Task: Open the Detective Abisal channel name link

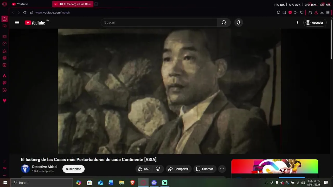Action: click(44, 167)
